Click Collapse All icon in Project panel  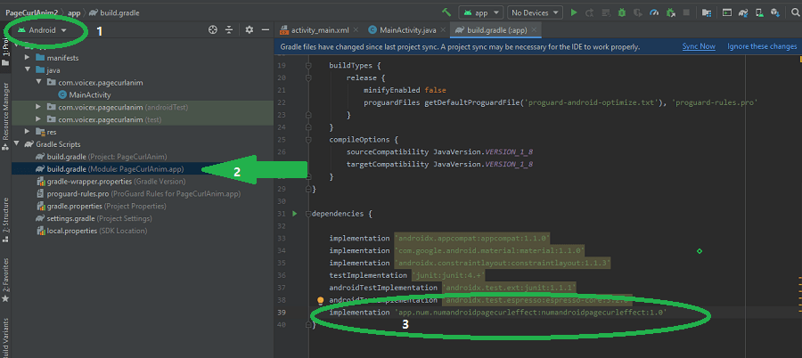click(229, 30)
